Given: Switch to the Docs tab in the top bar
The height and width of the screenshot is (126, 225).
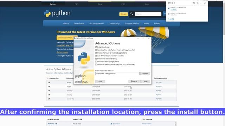Looking at the screenshot, I should [x=100, y=4].
